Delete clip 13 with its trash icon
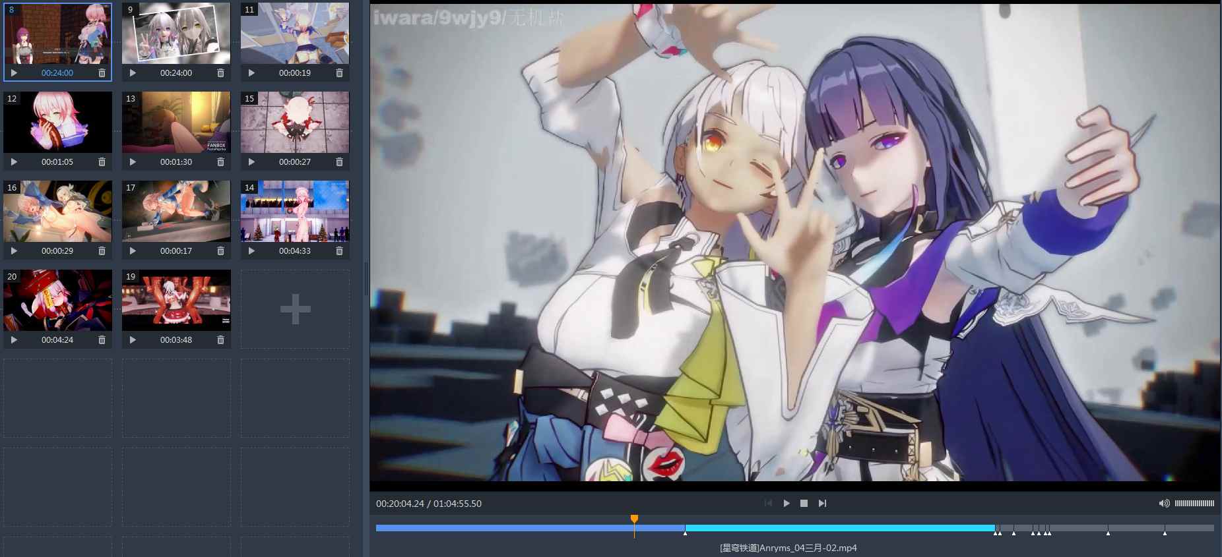Screen dimensions: 1222x557 220,162
